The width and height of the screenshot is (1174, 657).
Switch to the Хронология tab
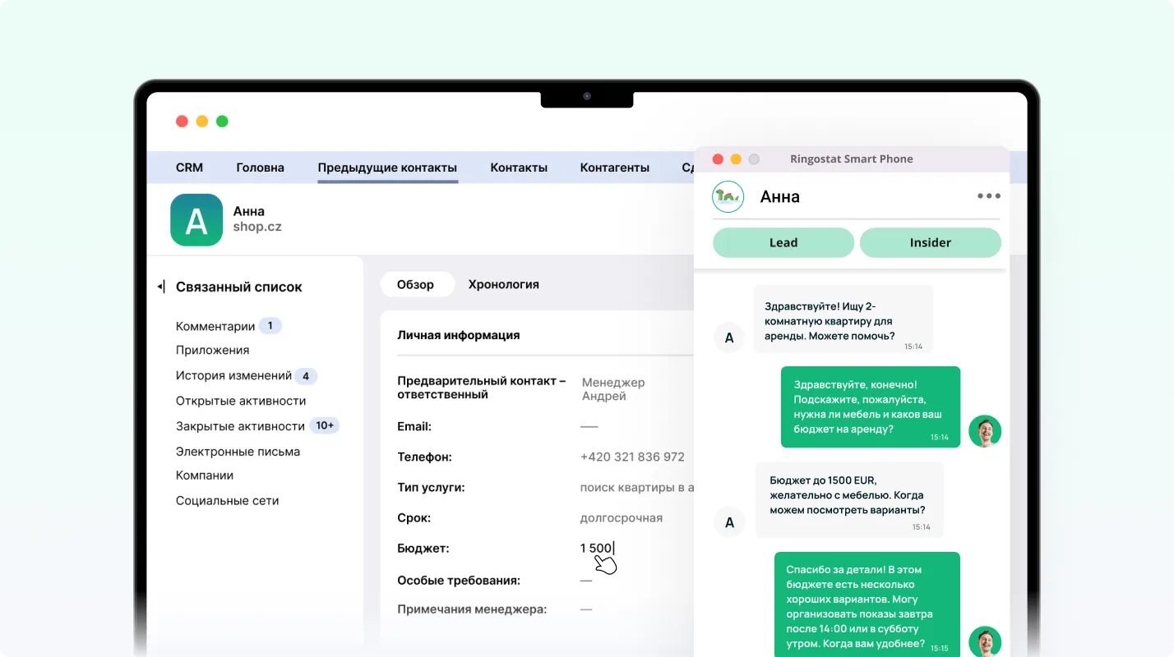503,284
